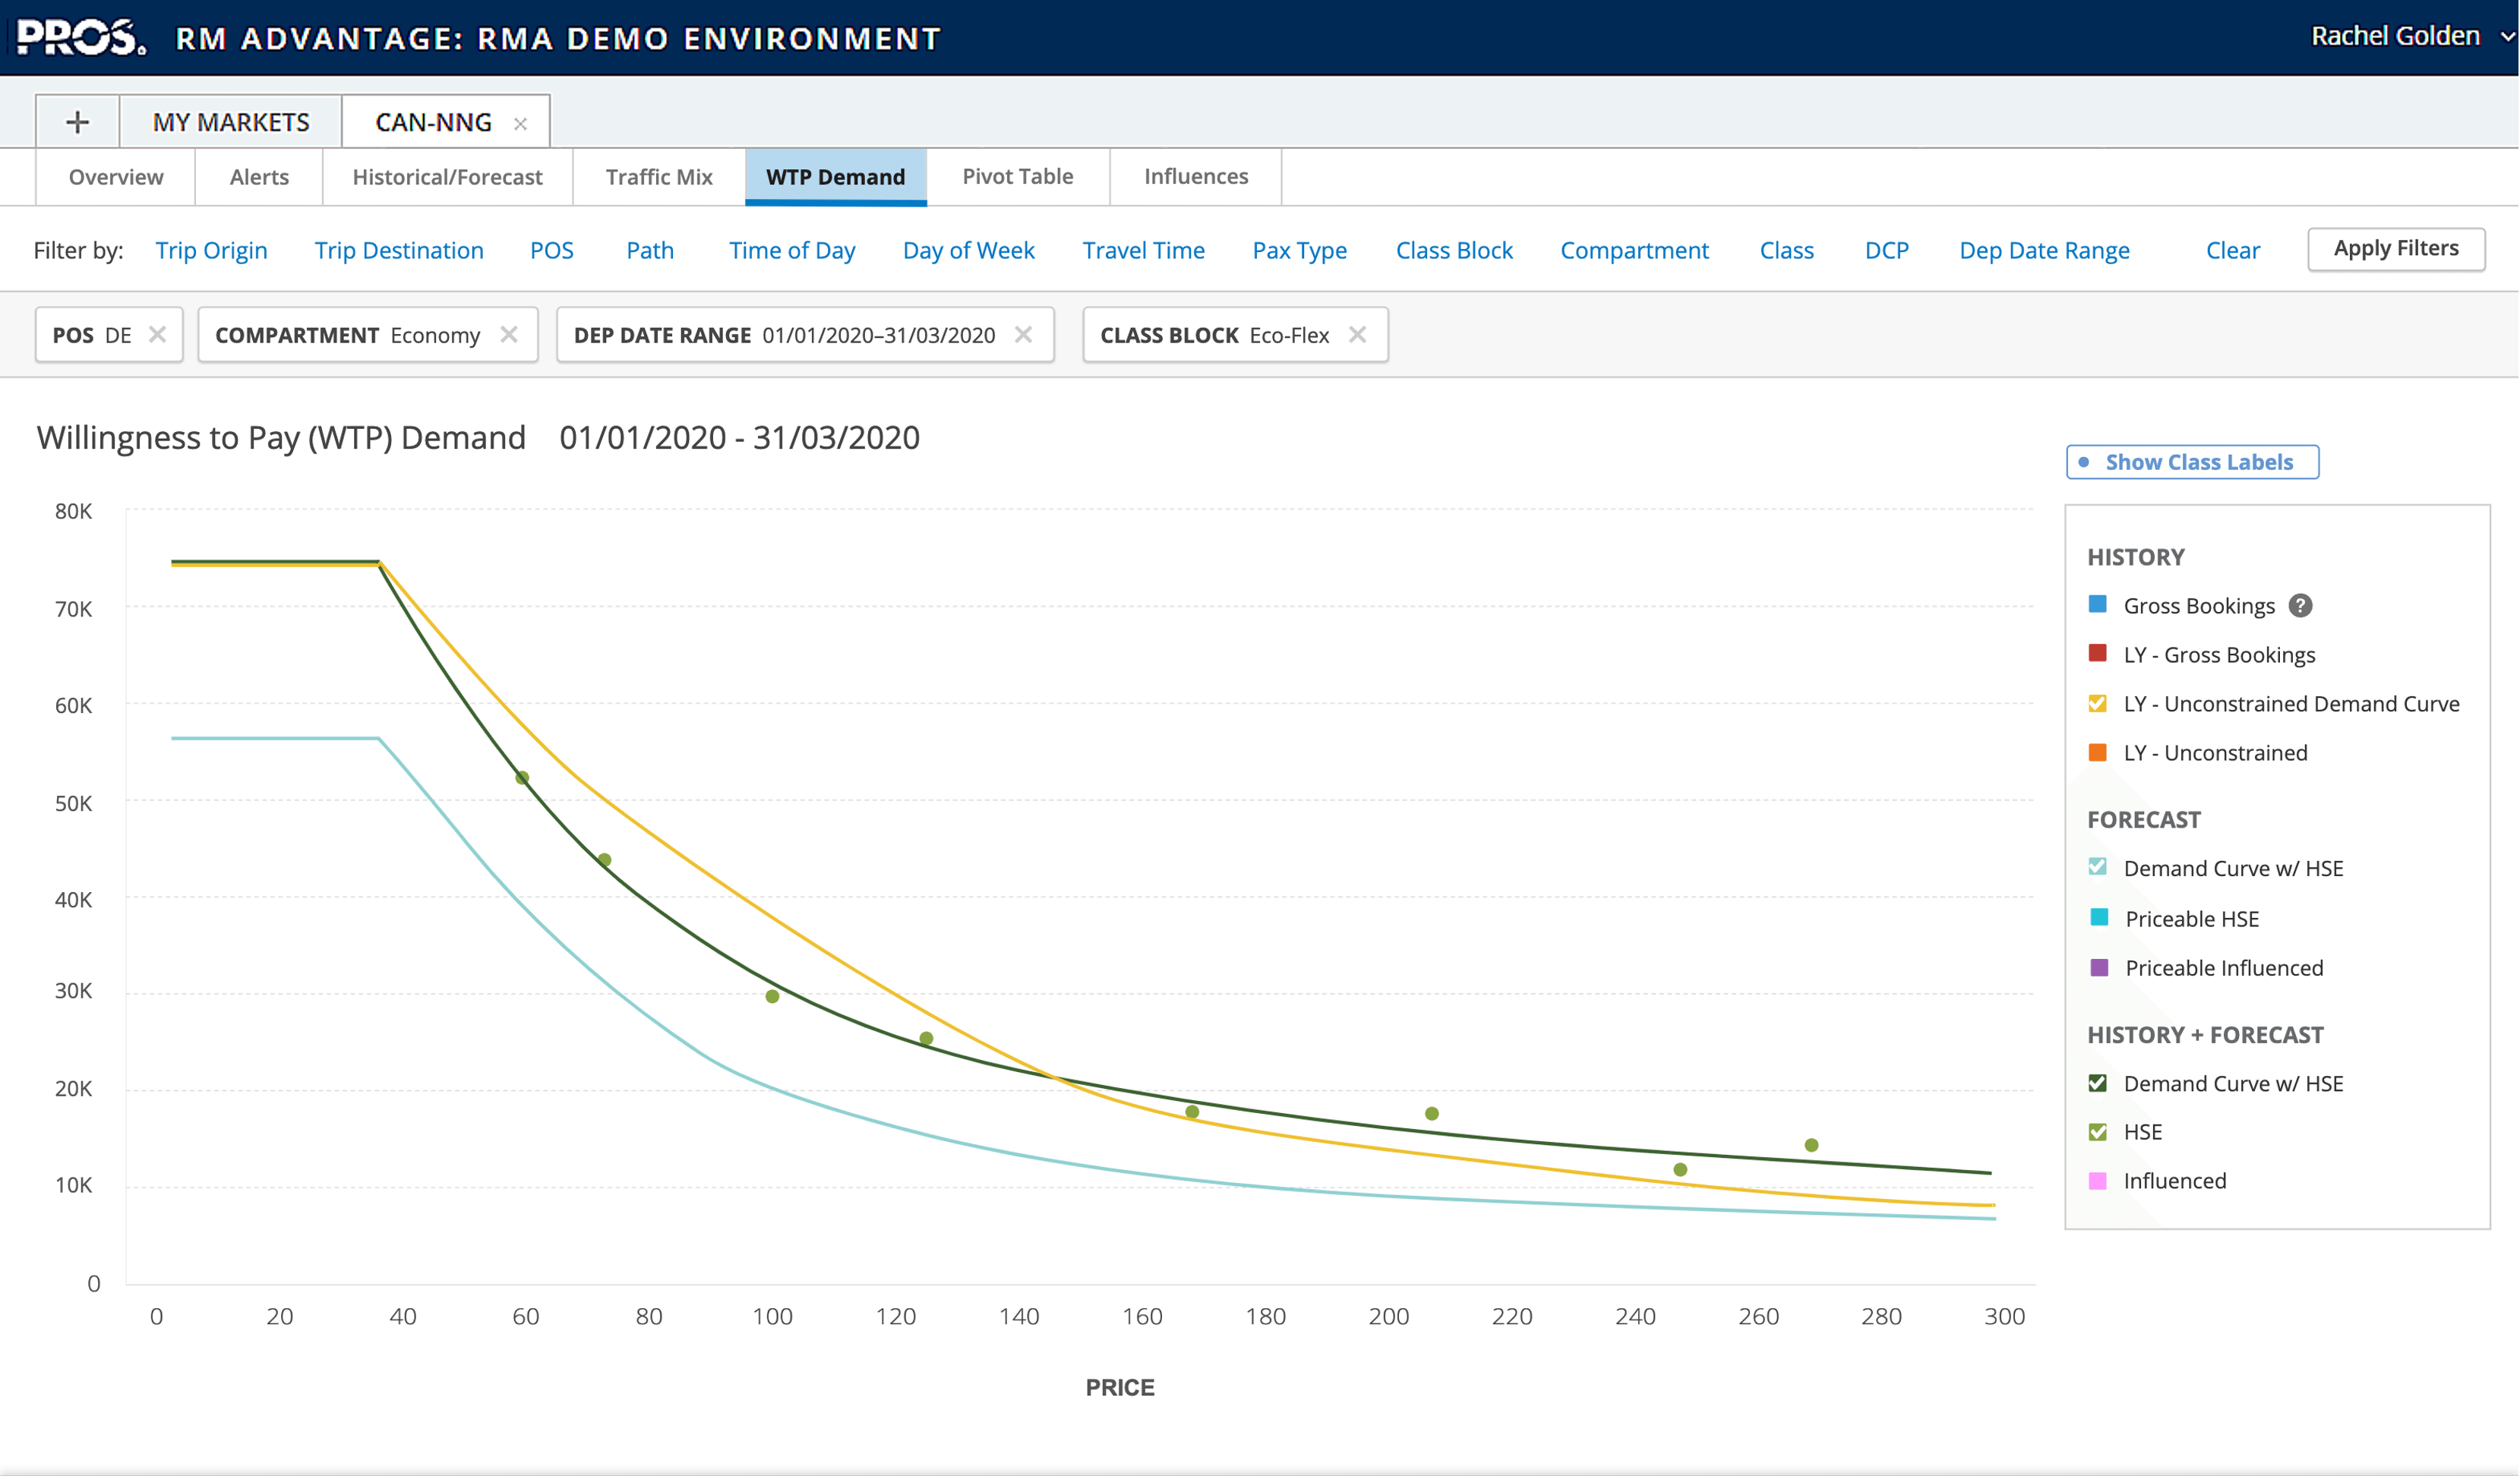Image resolution: width=2520 pixels, height=1476 pixels.
Task: Close the CAN-NNG market tab
Action: click(521, 122)
